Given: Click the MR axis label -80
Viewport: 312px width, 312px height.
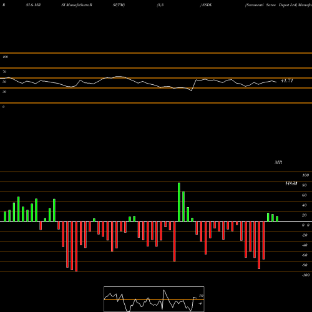Looking at the screenshot, I should (305, 265).
